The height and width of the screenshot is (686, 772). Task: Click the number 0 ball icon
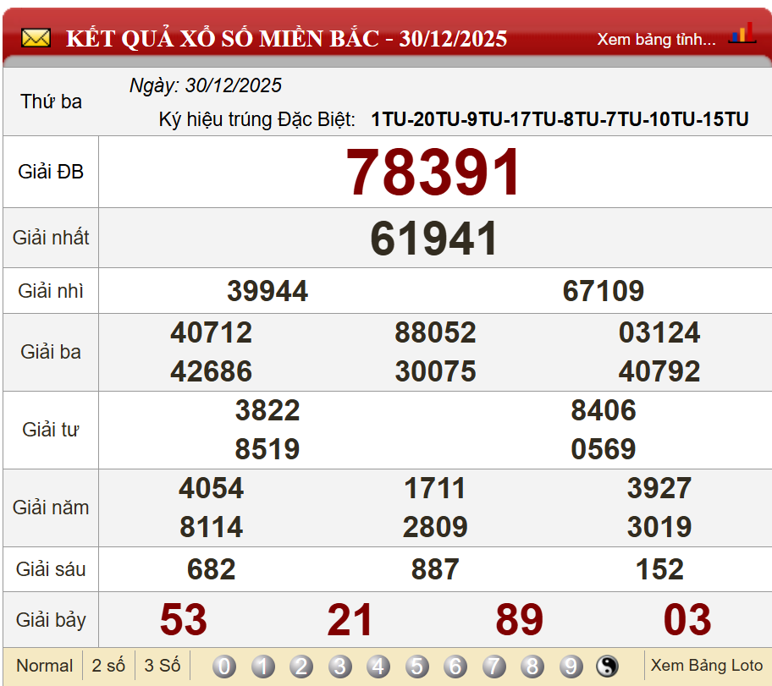pos(223,667)
